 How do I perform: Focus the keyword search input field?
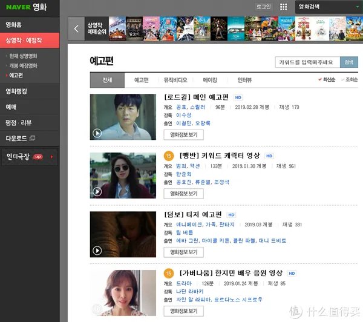pyautogui.click(x=307, y=62)
